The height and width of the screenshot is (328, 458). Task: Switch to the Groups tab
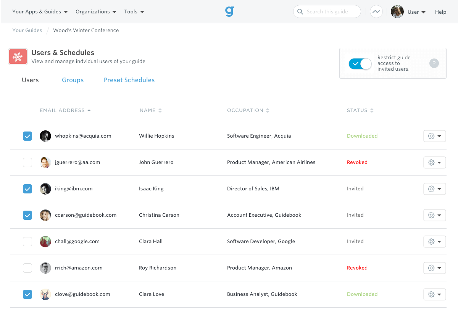pyautogui.click(x=73, y=80)
